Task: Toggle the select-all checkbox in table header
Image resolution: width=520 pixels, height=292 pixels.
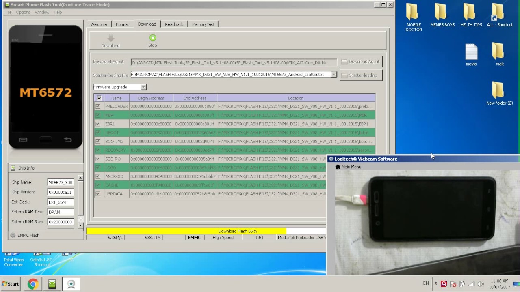Action: [x=99, y=98]
